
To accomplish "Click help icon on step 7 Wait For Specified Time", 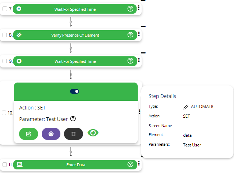I will tap(130, 9).
